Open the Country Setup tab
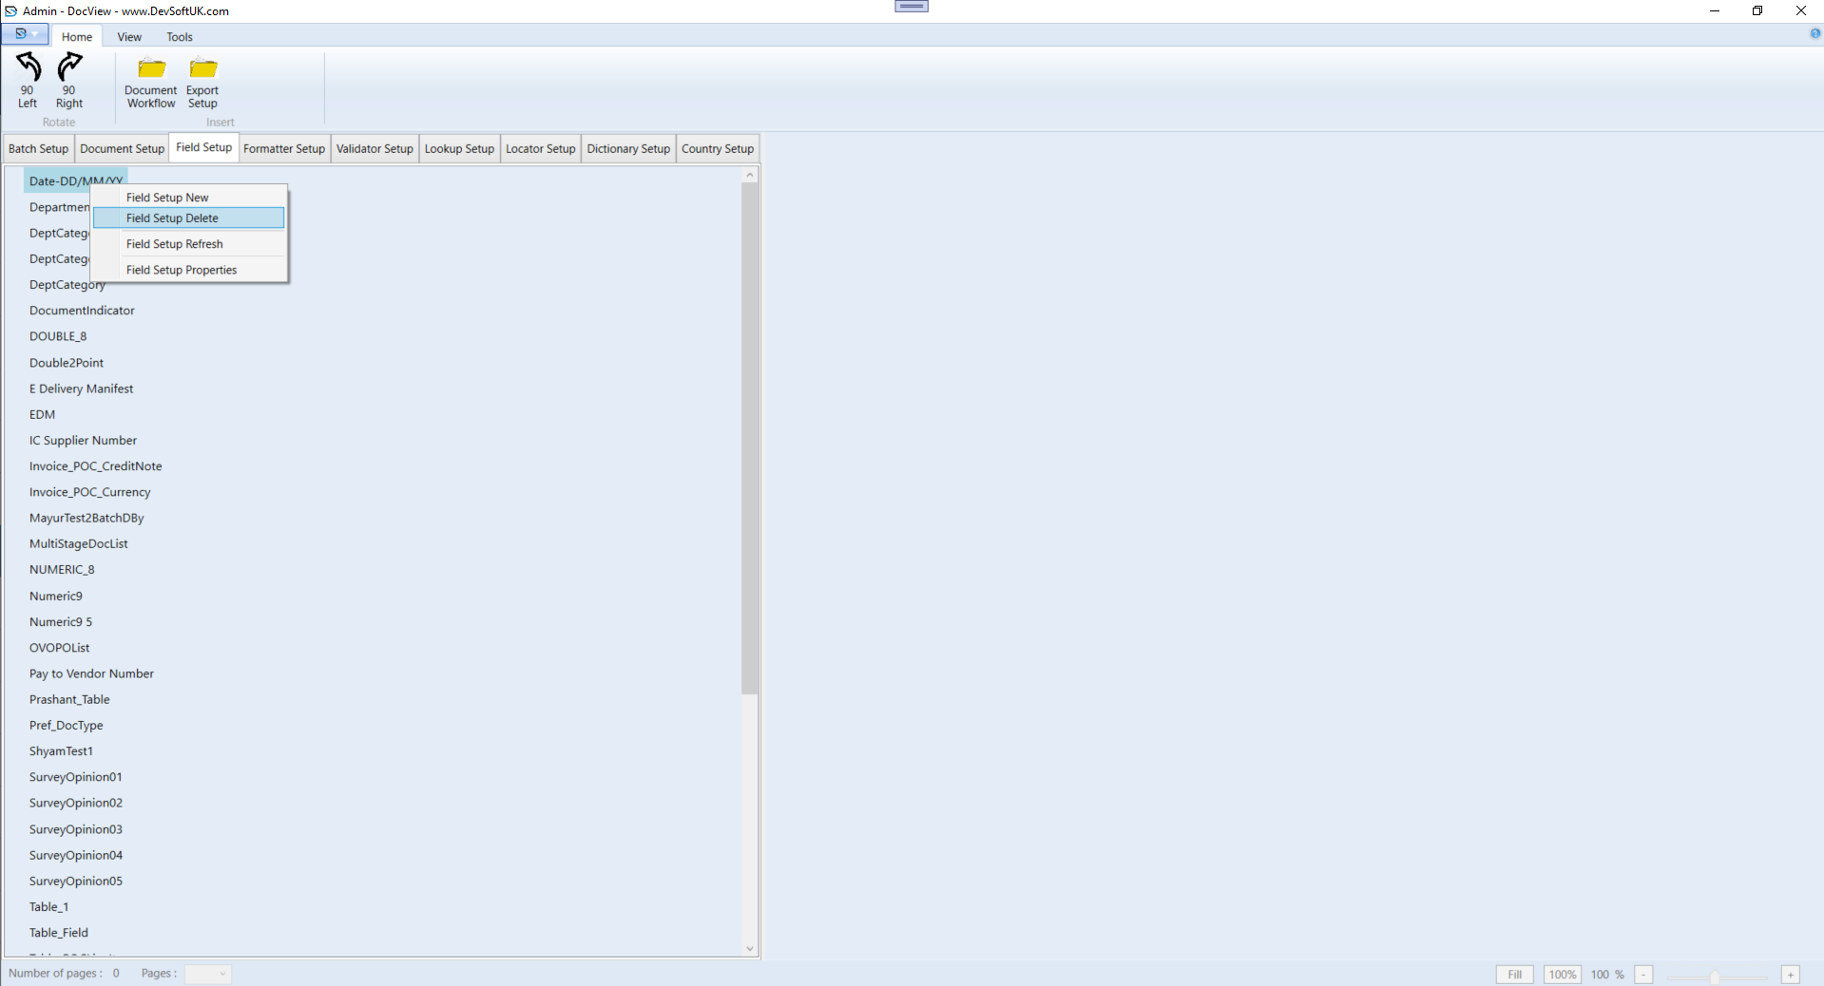Viewport: 1824px width, 986px height. pos(718,149)
